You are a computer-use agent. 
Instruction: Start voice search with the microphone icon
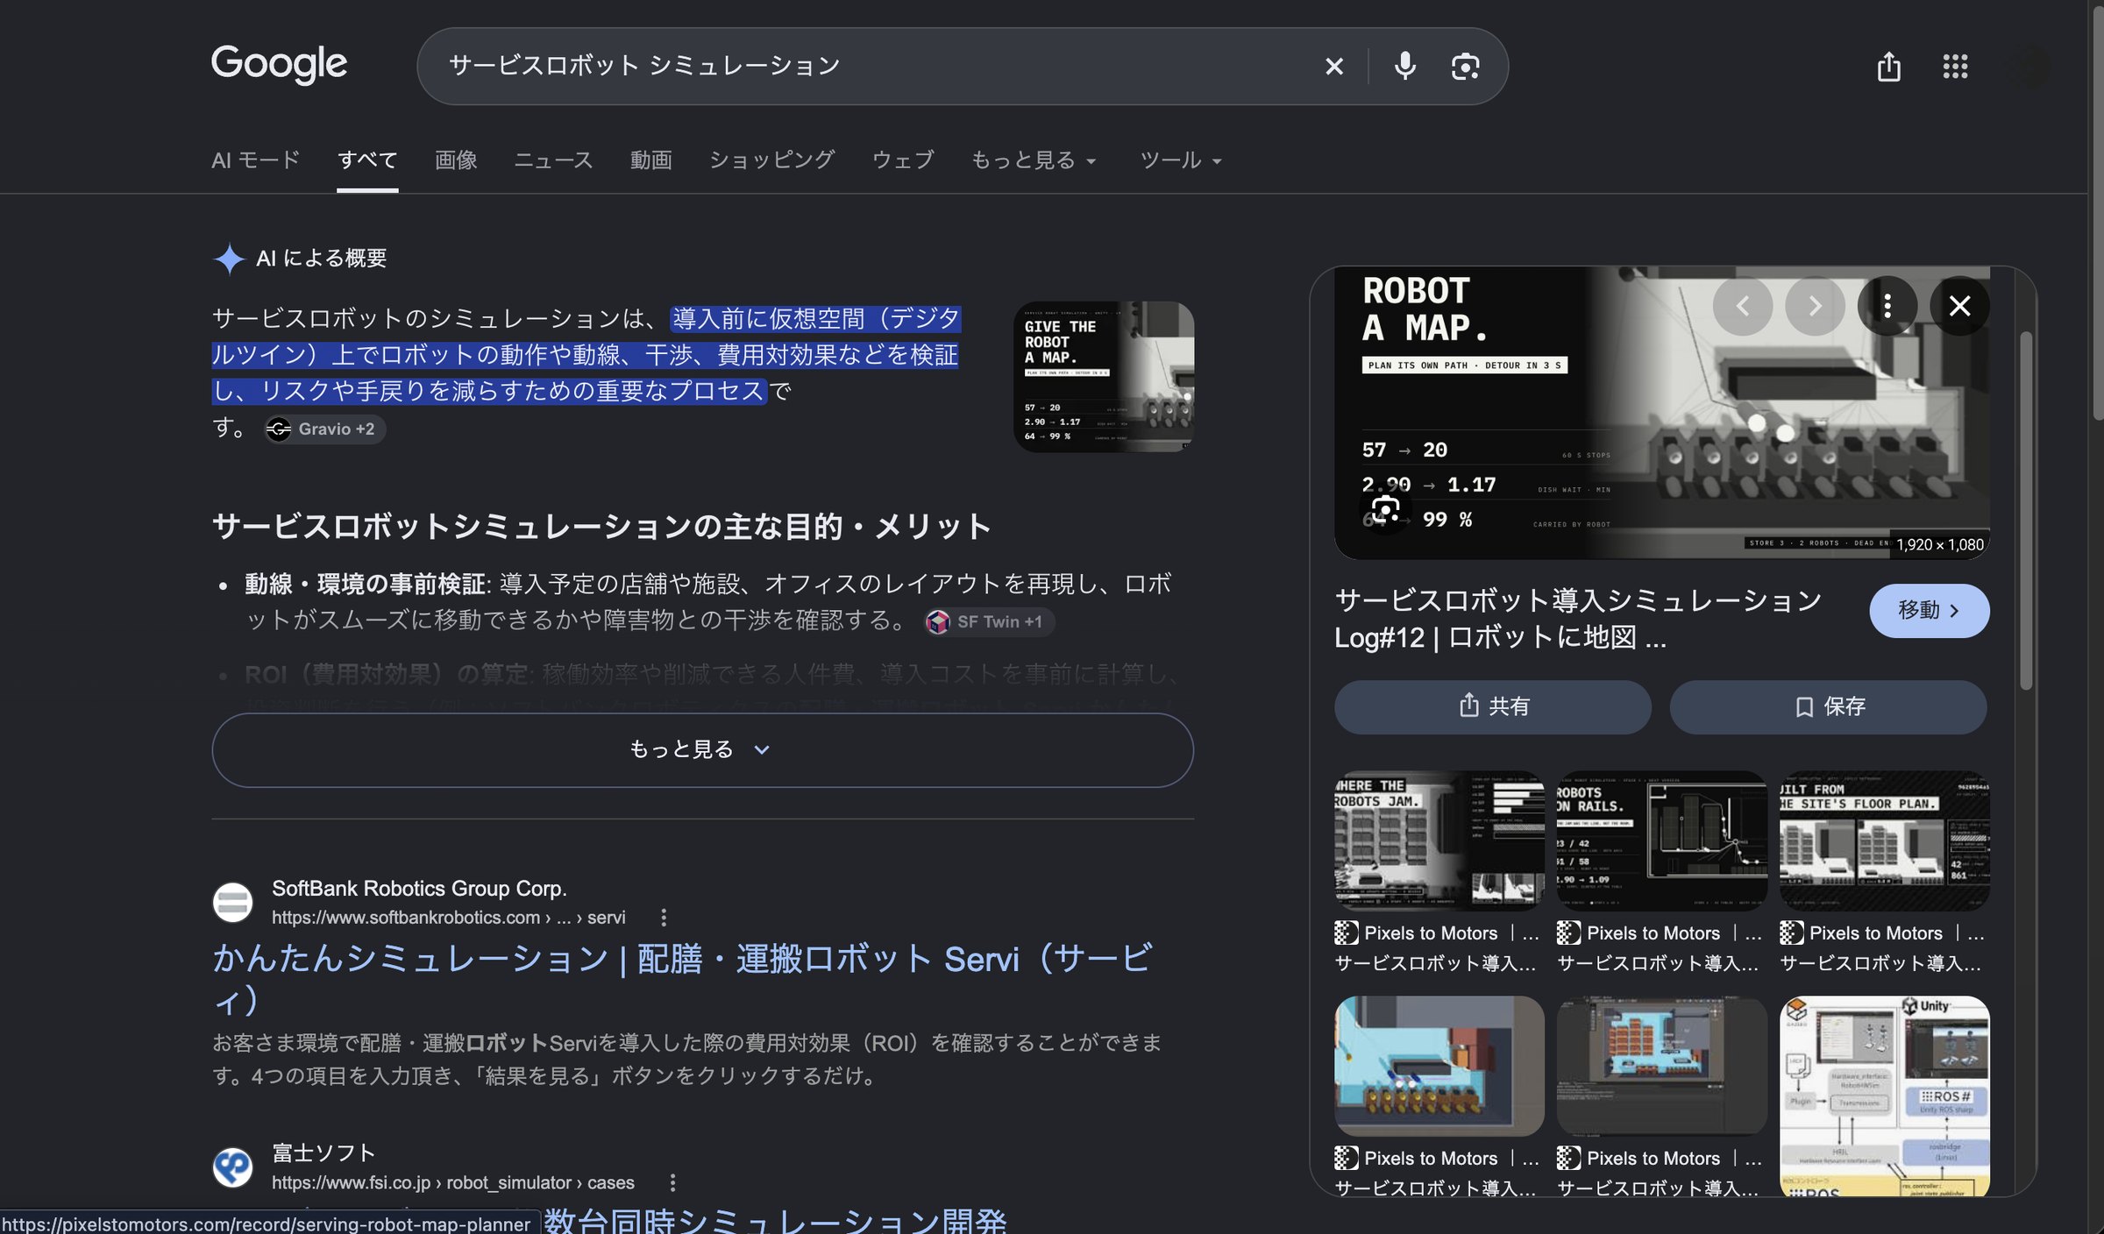[x=1404, y=67]
